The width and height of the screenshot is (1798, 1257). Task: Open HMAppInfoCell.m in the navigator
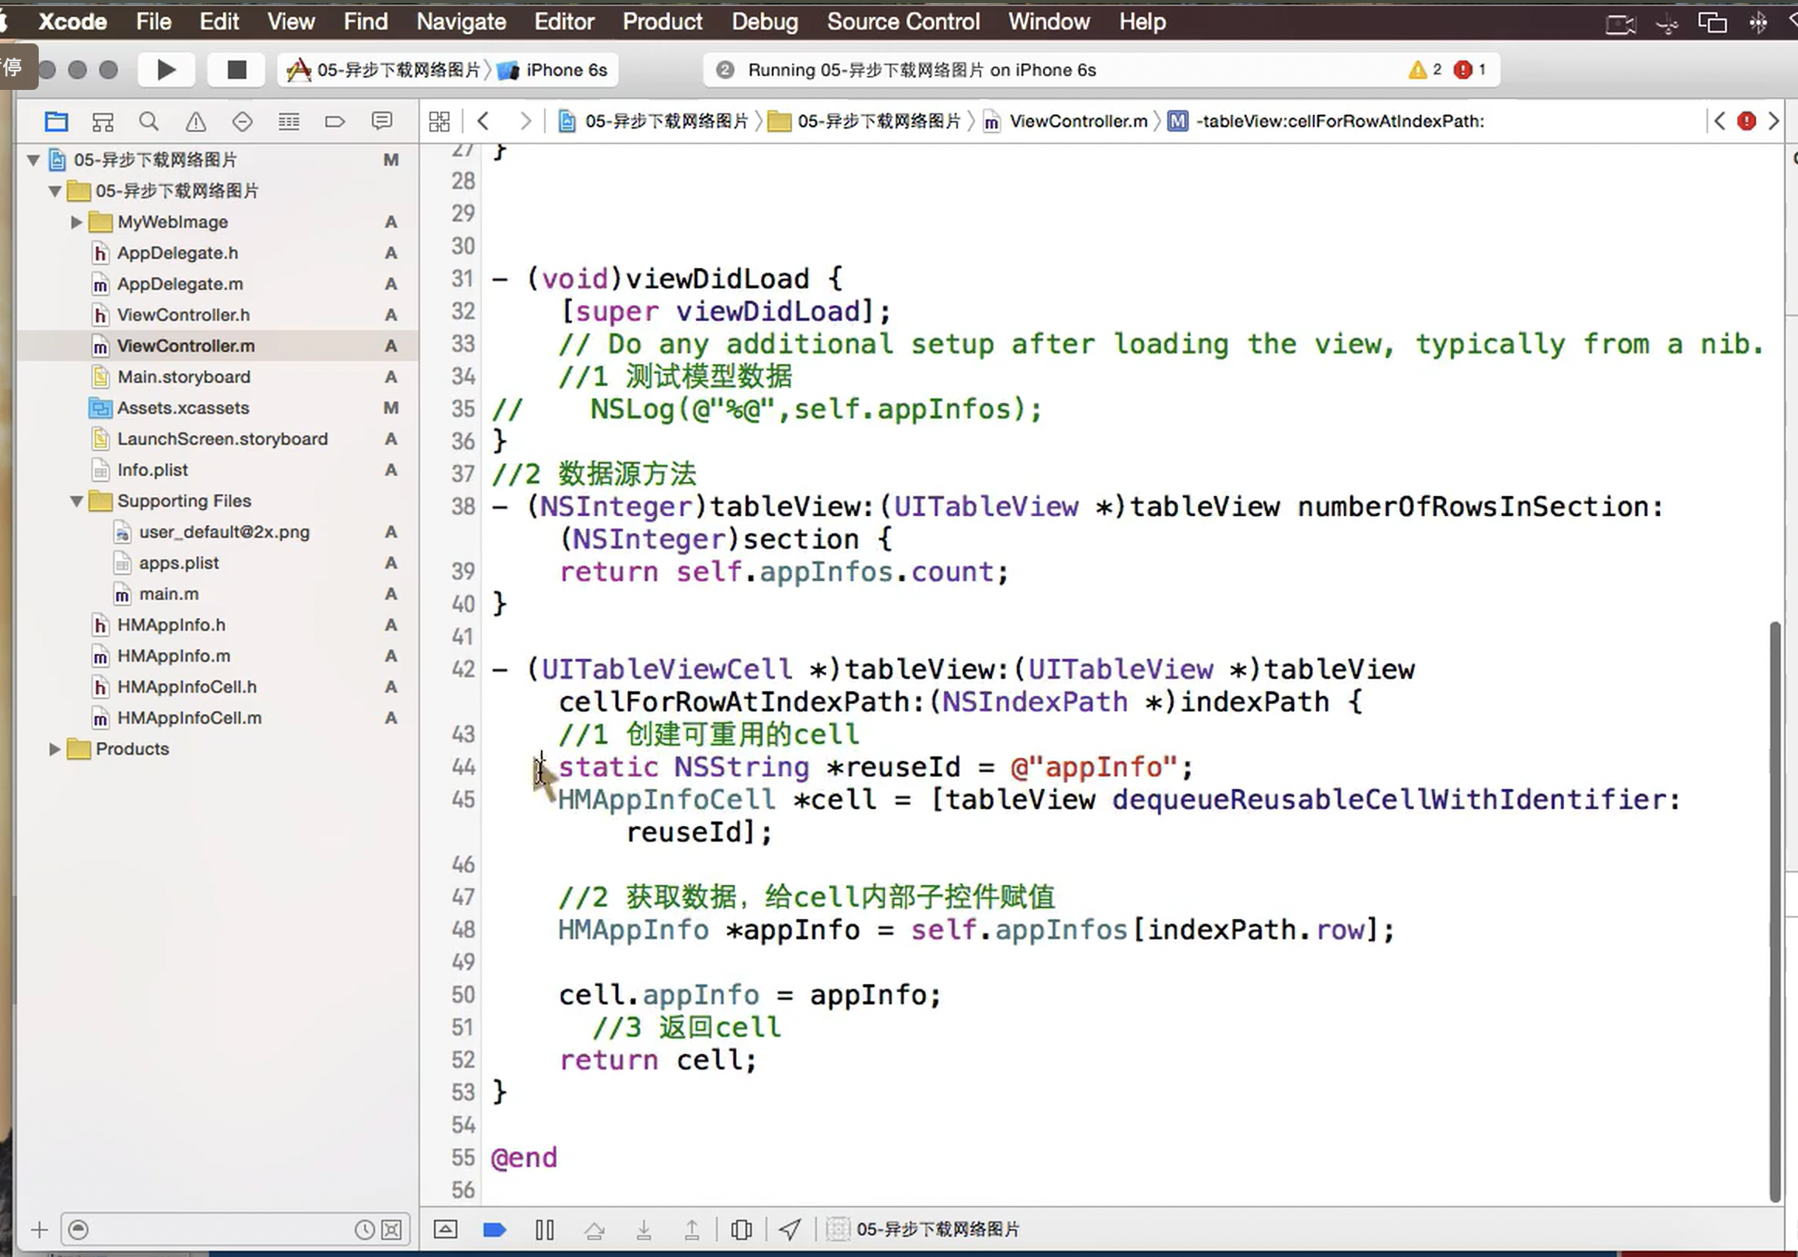pyautogui.click(x=189, y=718)
